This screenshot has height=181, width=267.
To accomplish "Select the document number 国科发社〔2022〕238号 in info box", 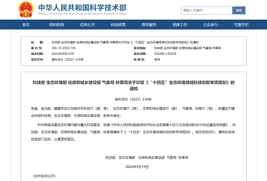I will 68,59.
